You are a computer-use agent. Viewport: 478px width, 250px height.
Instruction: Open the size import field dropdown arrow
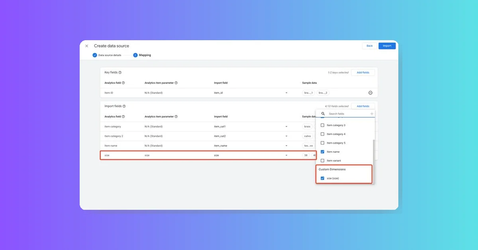tap(286, 155)
